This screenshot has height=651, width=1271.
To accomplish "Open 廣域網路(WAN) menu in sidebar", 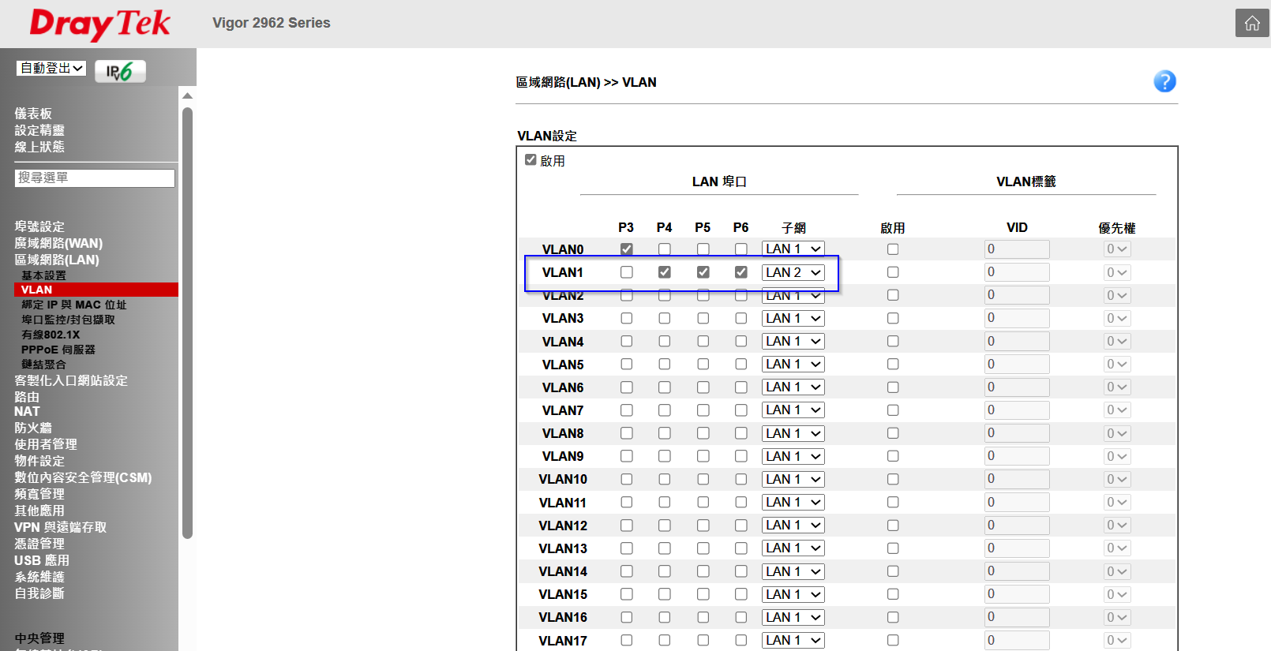I will coord(58,243).
